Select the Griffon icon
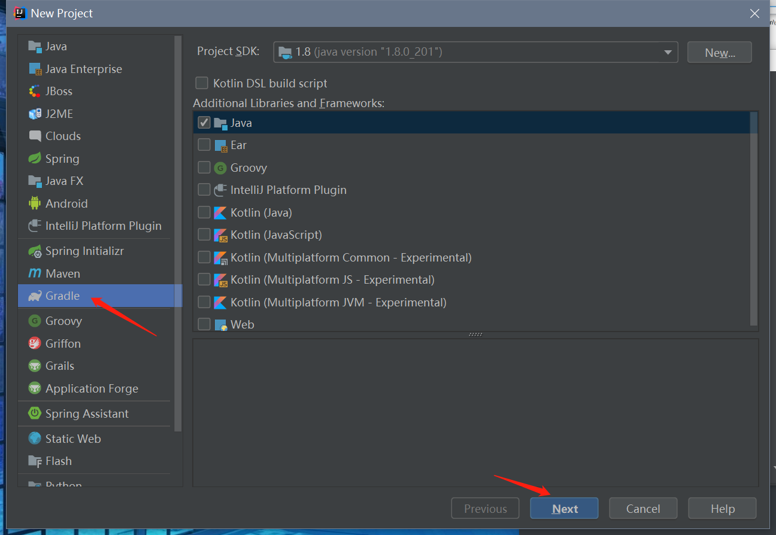 [35, 344]
